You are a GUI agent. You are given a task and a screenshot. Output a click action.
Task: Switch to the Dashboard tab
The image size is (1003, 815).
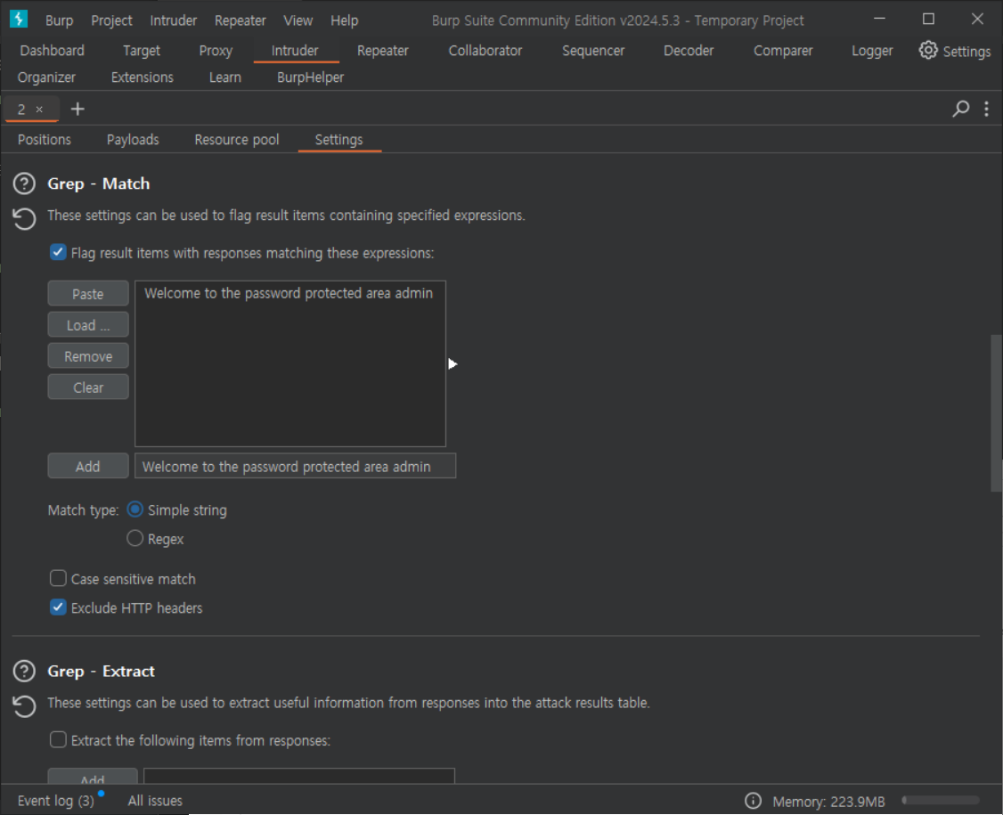[52, 51]
